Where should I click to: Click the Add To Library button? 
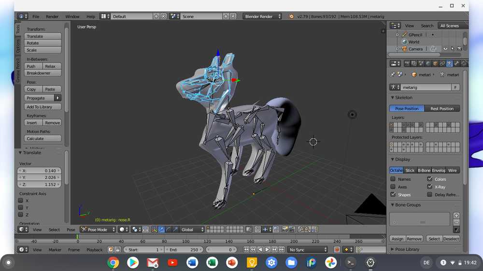point(43,107)
